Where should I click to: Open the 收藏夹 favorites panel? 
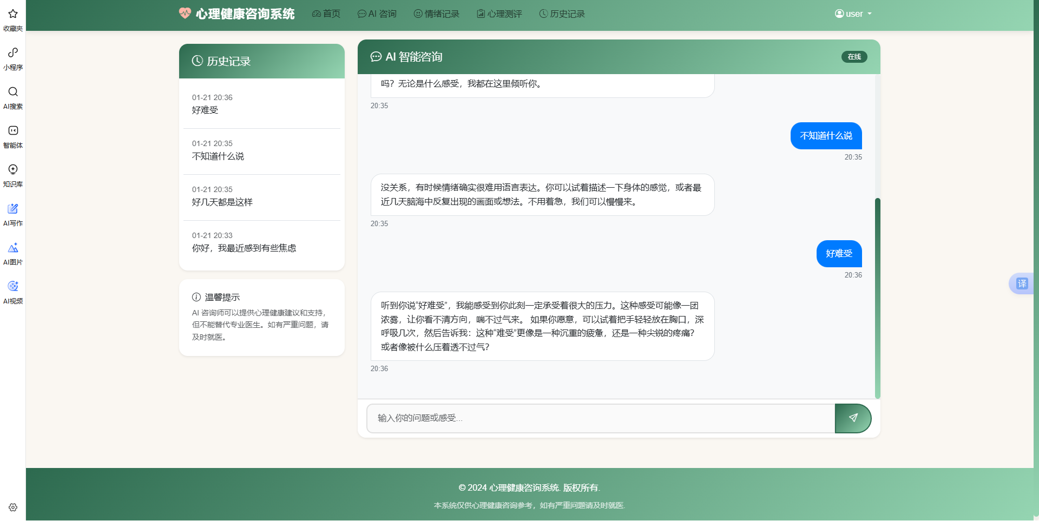[12, 19]
